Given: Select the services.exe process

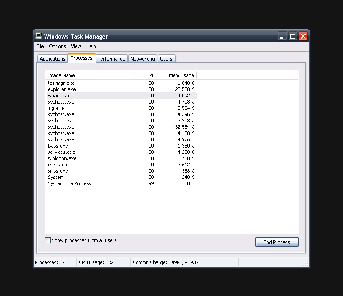Looking at the screenshot, I should point(122,152).
